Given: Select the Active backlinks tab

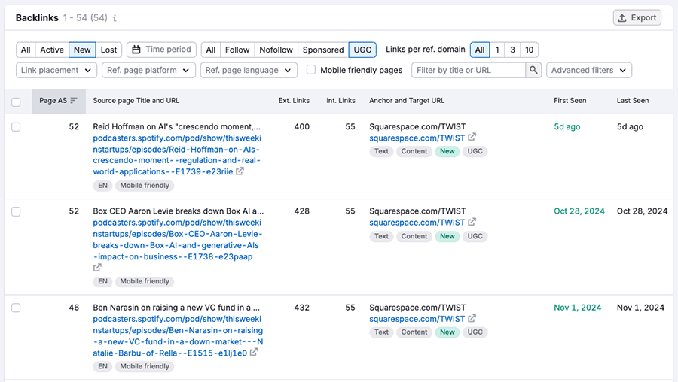Looking at the screenshot, I should coord(52,50).
